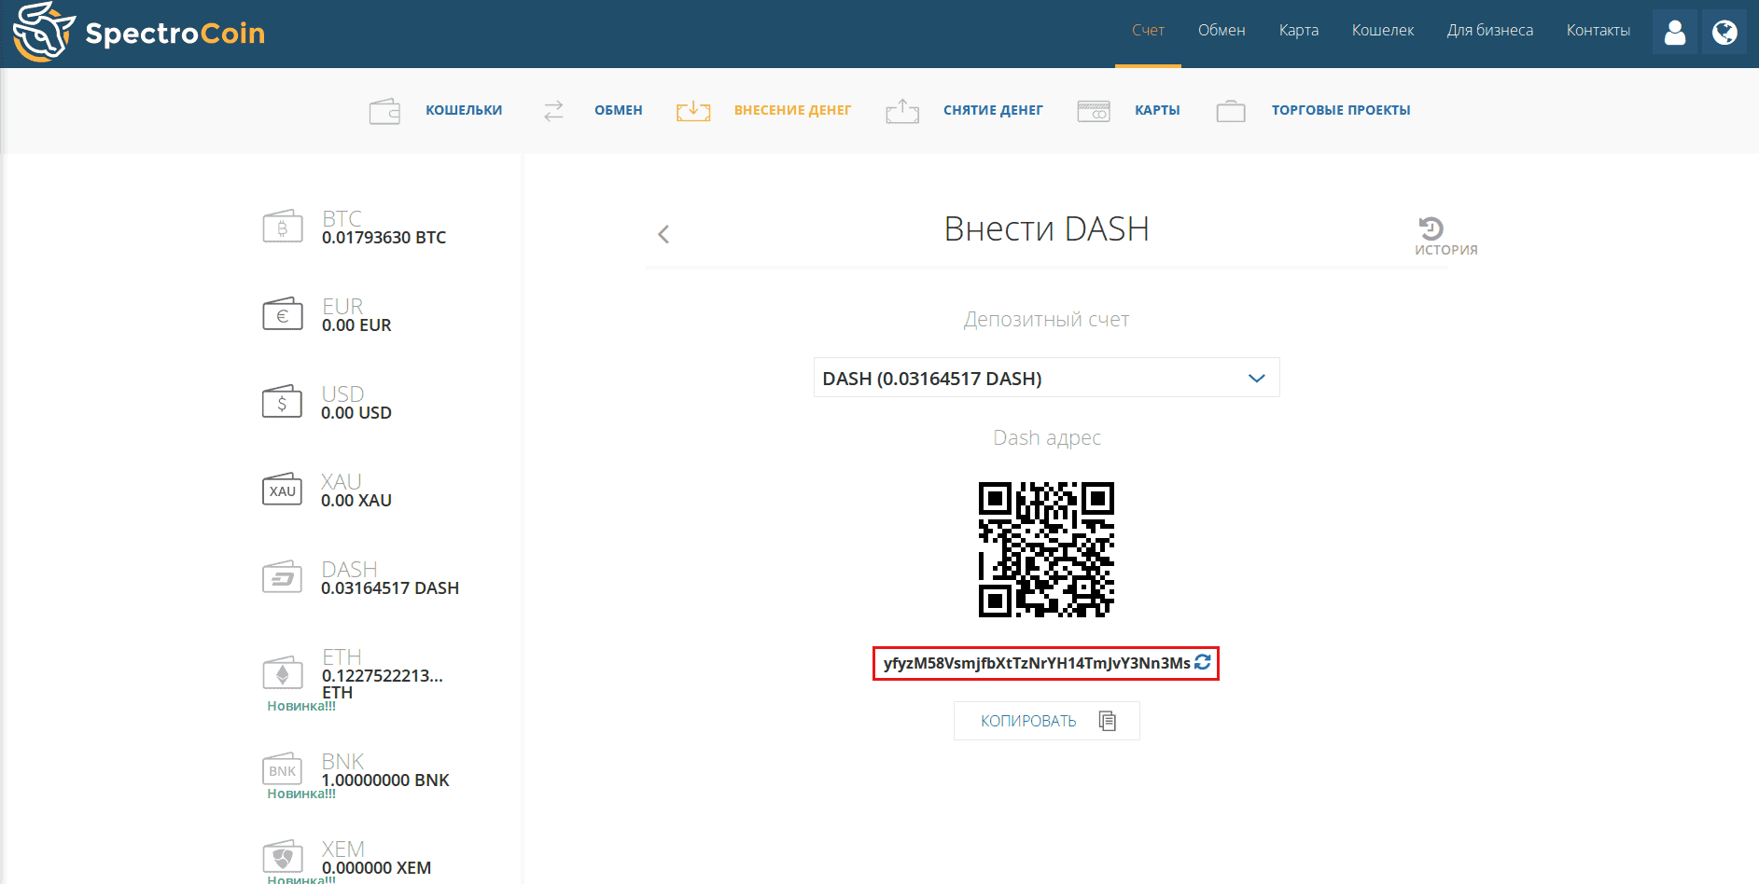This screenshot has height=884, width=1759.
Task: Select the BNK wallet icon
Action: [x=282, y=769]
